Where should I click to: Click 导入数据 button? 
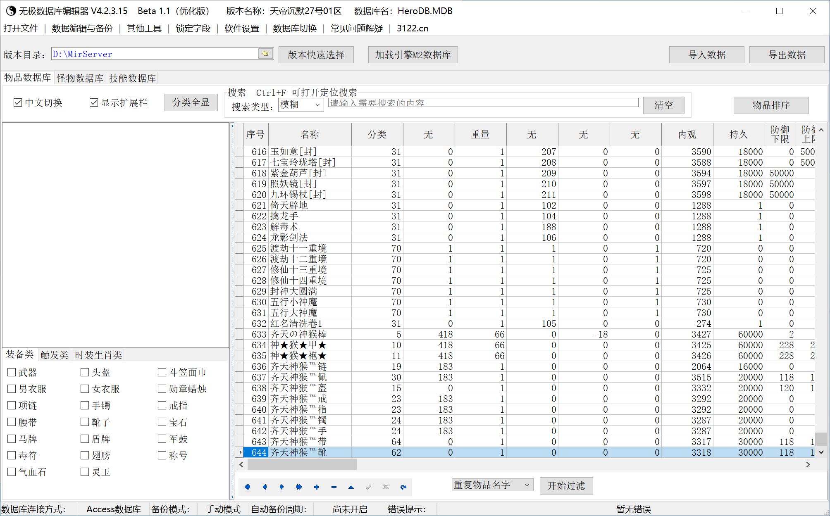[707, 55]
